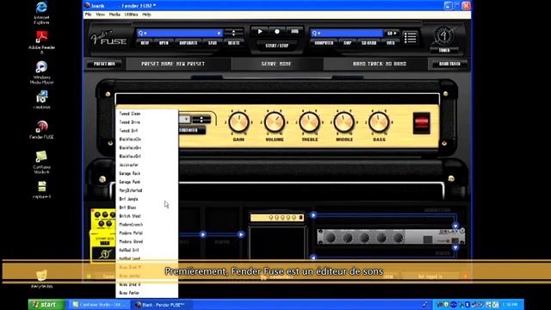Click the START / STOP button

click(x=277, y=46)
